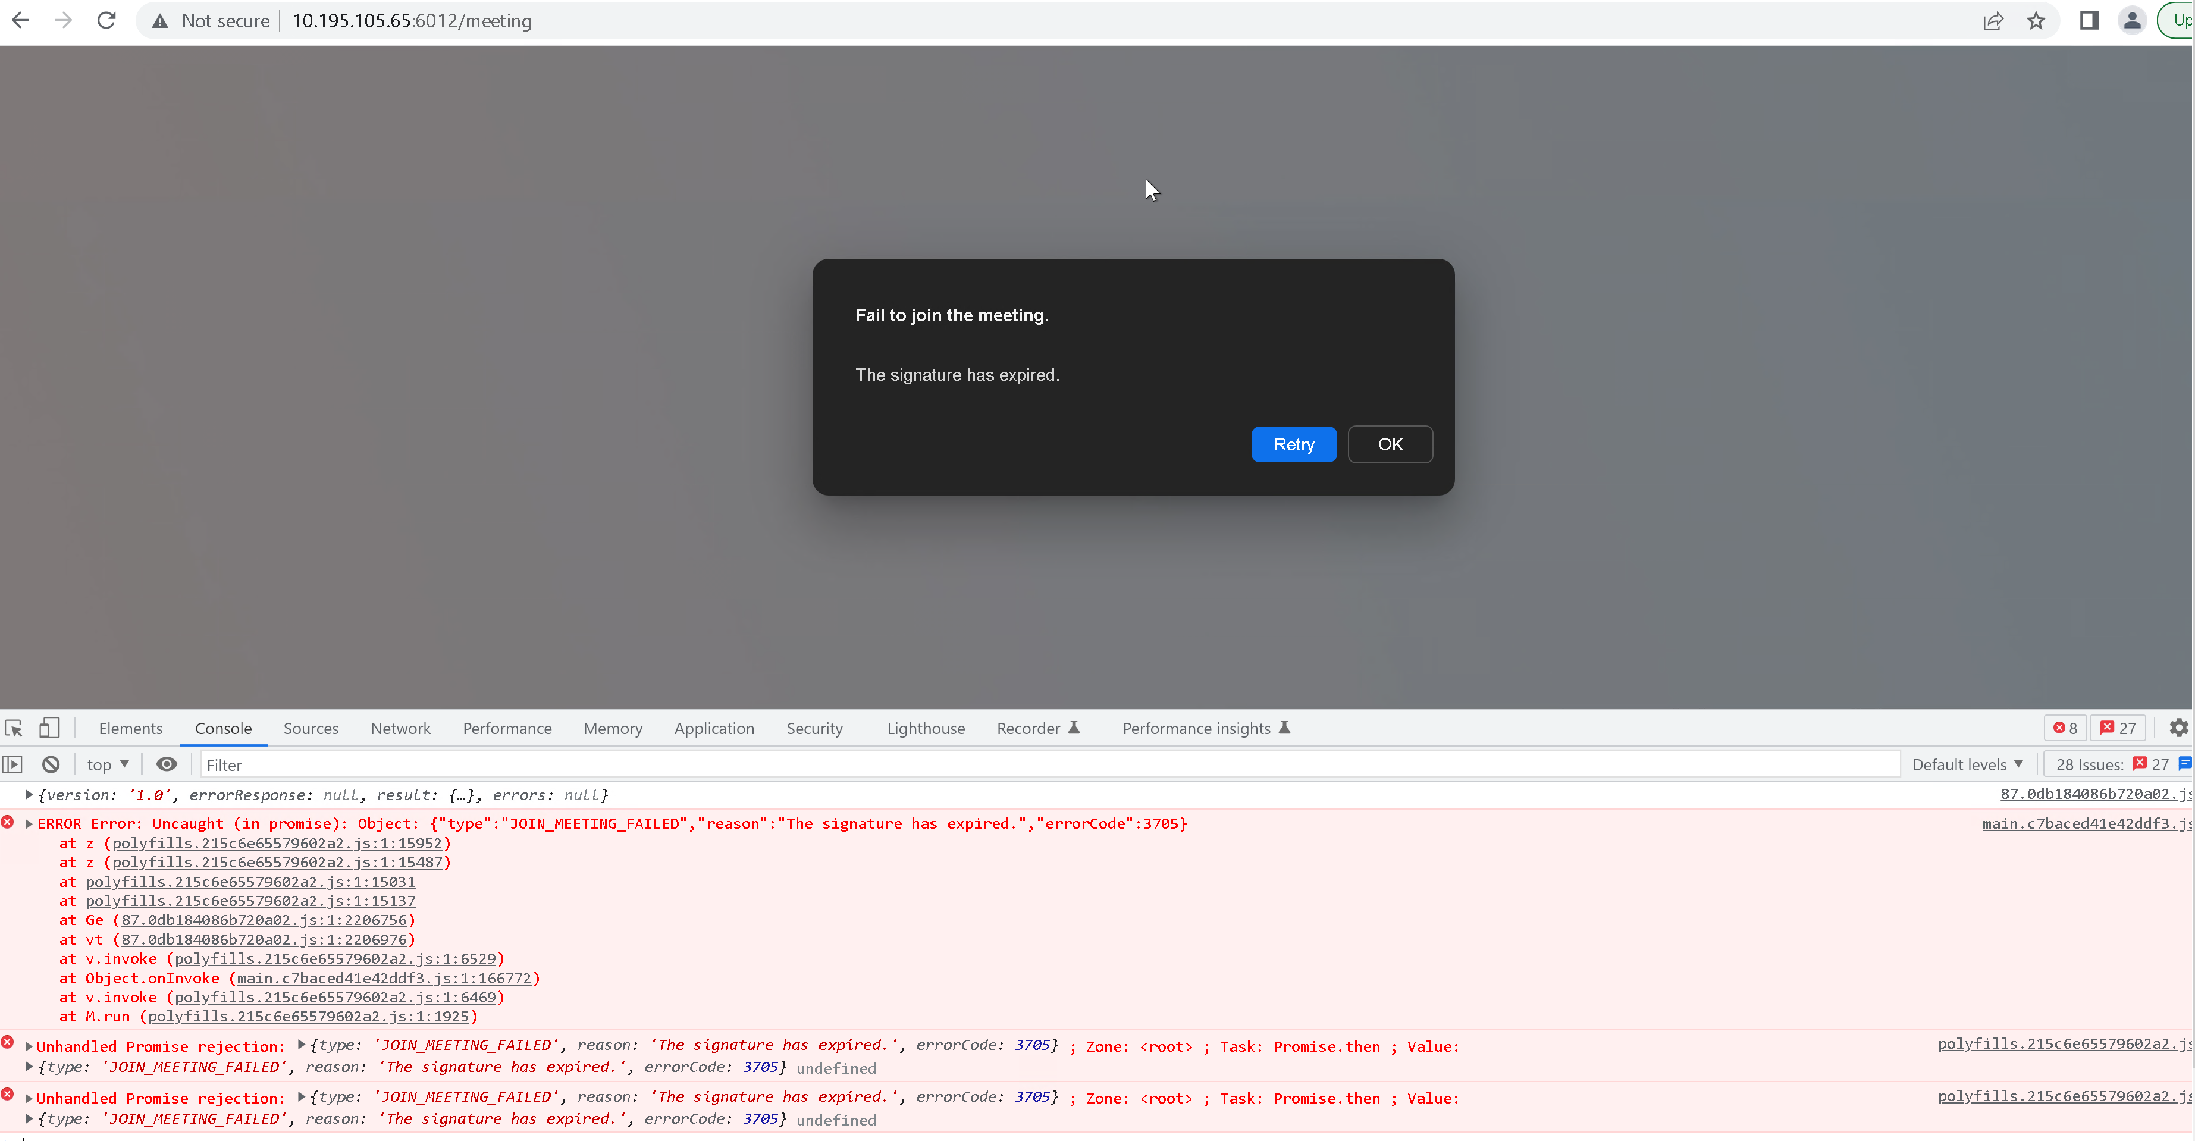Activate the inspect element picker icon
Image resolution: width=2195 pixels, height=1141 pixels.
[x=14, y=728]
